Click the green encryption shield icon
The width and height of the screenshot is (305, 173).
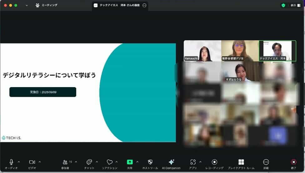click(x=283, y=5)
